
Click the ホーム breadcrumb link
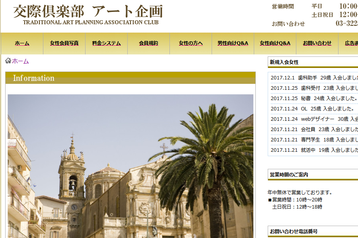click(x=20, y=61)
